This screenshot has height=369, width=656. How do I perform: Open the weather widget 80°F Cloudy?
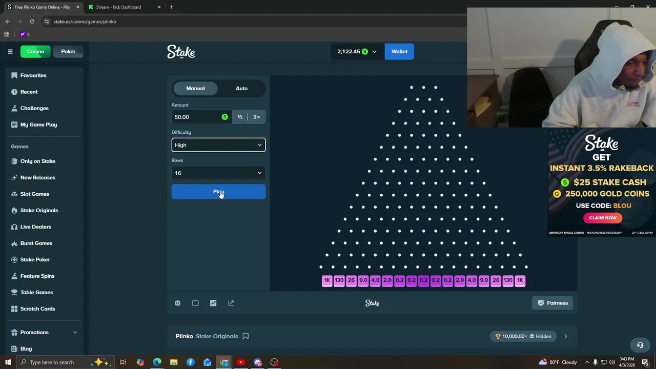tap(558, 362)
